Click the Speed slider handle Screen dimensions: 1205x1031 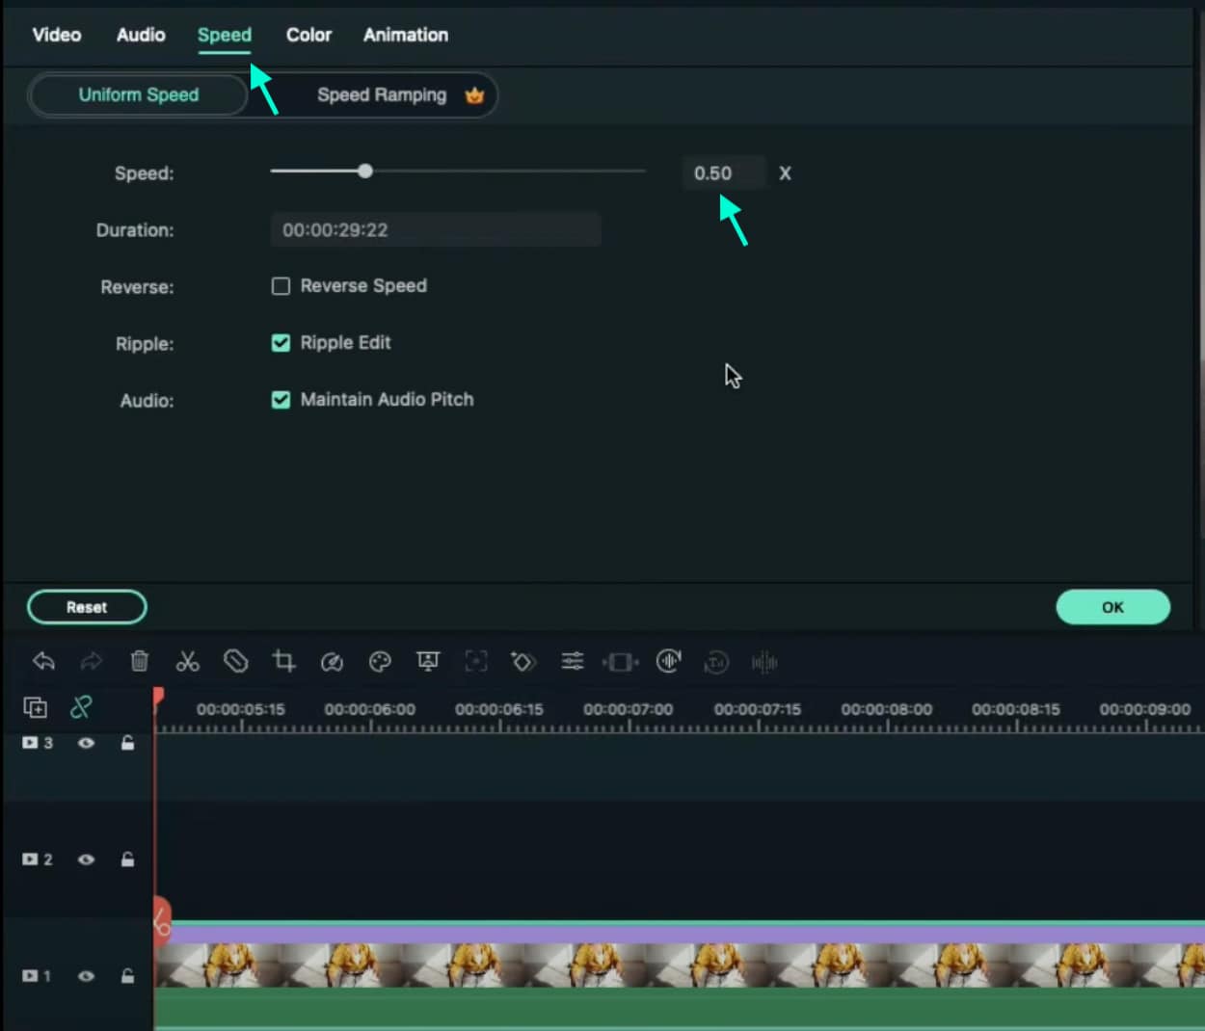pos(364,172)
